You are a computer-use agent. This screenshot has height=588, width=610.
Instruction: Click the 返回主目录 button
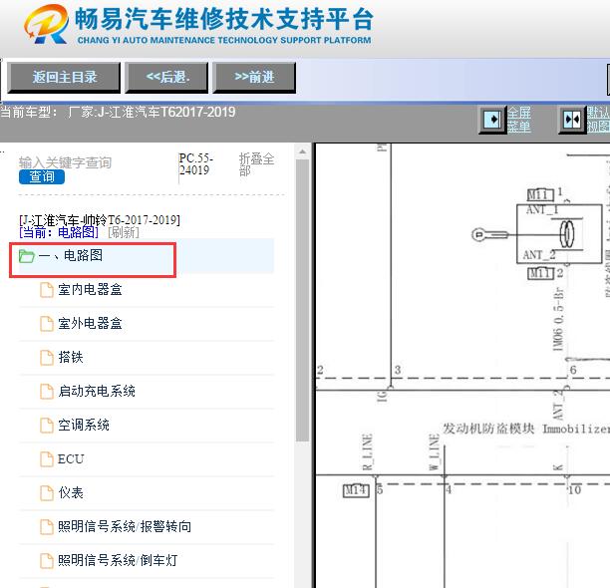[64, 78]
